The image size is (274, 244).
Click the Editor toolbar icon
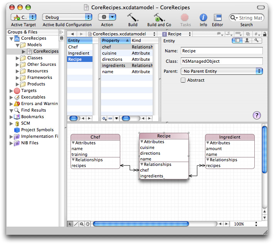[x=217, y=17]
